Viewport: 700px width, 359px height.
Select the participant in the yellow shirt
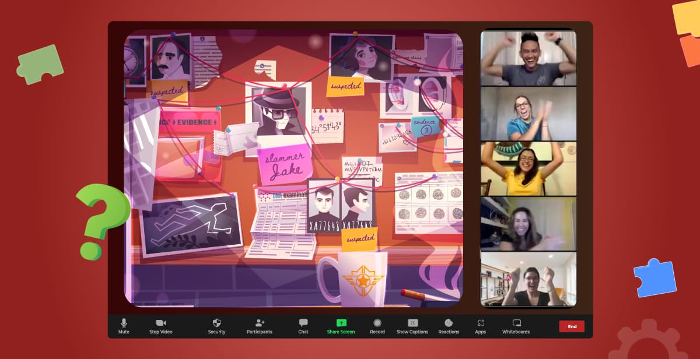[x=528, y=168]
